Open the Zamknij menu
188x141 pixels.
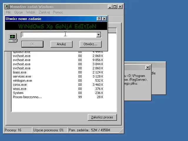pyautogui.click(x=44, y=12)
